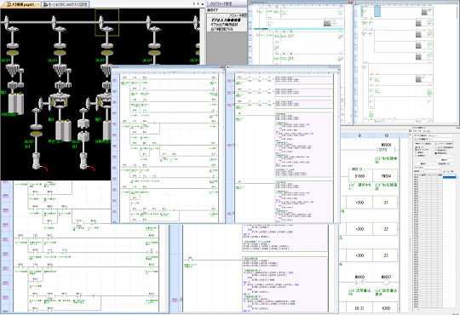
Task: Switch to the motion SFC tab
Action: 65,4
